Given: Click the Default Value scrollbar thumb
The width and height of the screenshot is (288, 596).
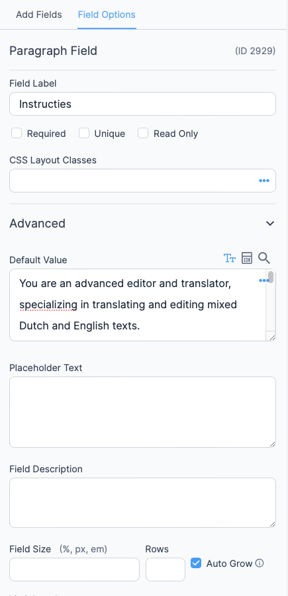Looking at the screenshot, I should tap(271, 277).
